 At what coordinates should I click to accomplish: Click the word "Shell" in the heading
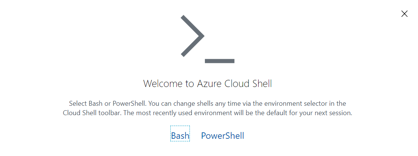pos(261,83)
